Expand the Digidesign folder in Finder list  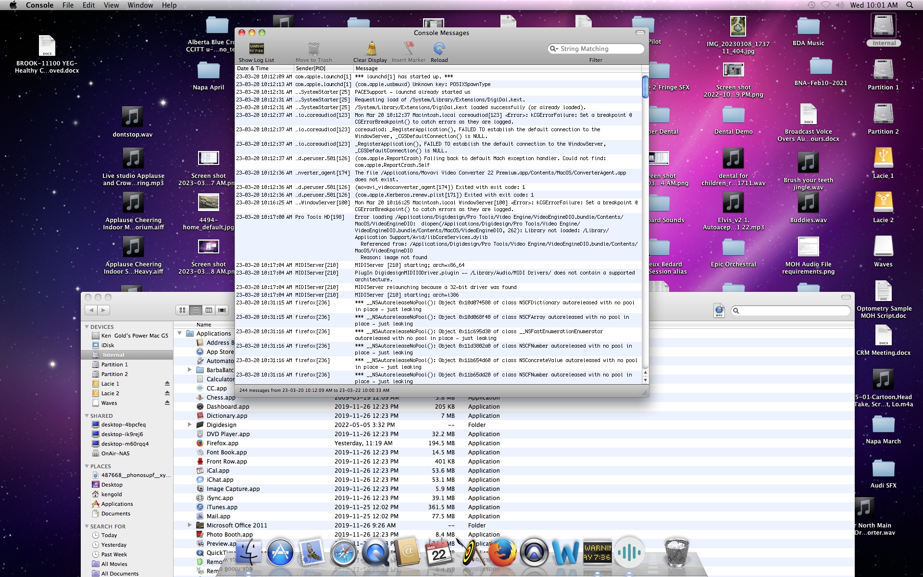(189, 425)
